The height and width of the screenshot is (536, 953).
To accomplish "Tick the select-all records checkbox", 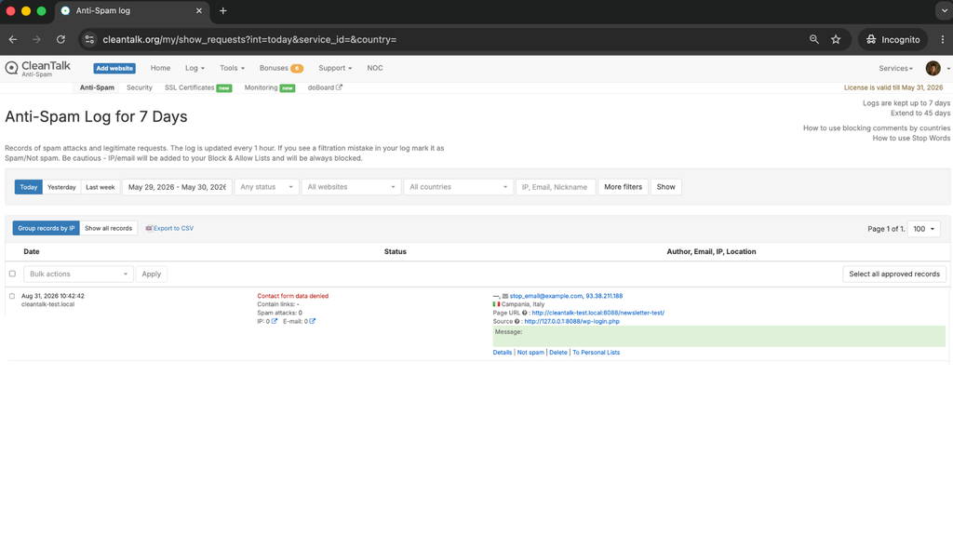I will (12, 274).
